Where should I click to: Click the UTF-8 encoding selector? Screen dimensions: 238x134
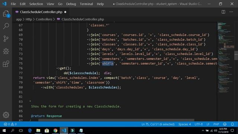199,124
